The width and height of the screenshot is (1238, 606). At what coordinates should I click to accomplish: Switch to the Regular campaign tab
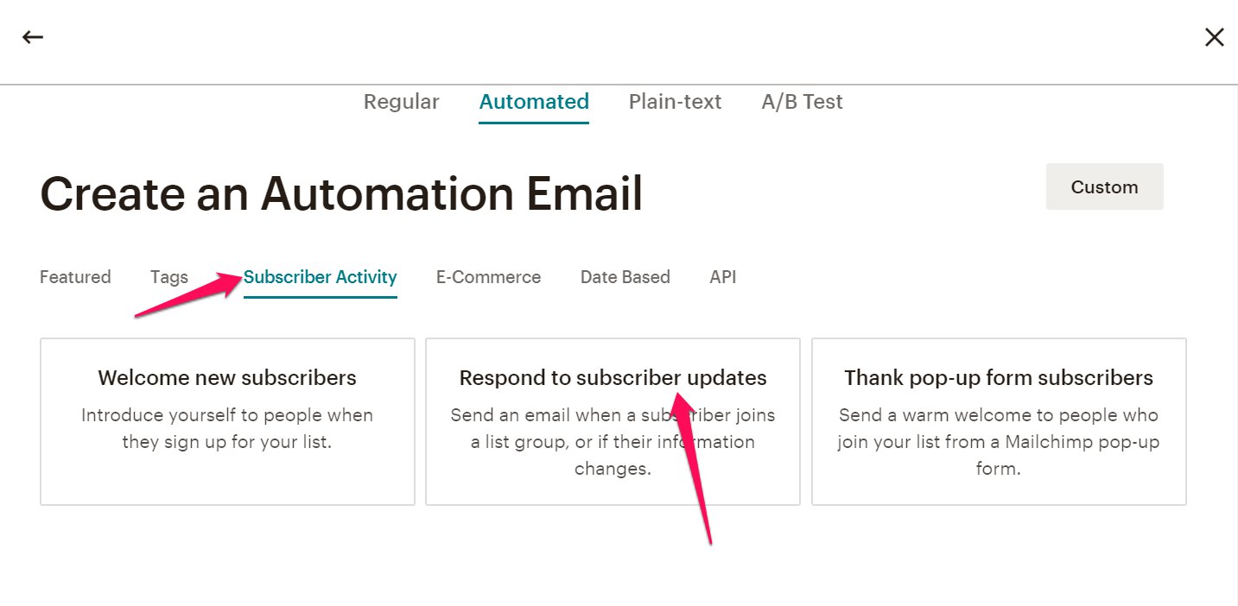[401, 102]
